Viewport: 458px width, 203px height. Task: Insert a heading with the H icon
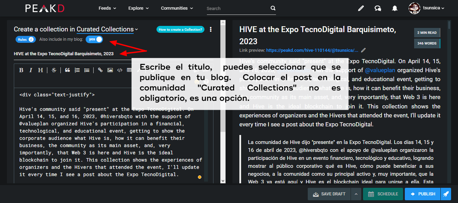40,70
